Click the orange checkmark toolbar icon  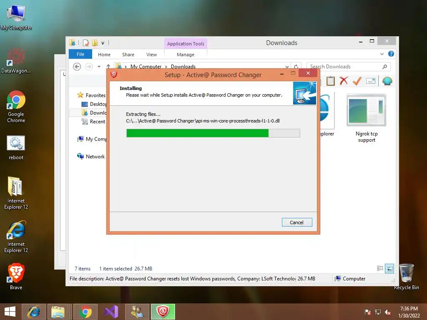[357, 81]
